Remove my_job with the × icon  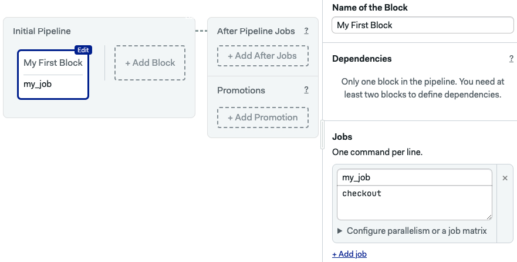pyautogui.click(x=505, y=178)
